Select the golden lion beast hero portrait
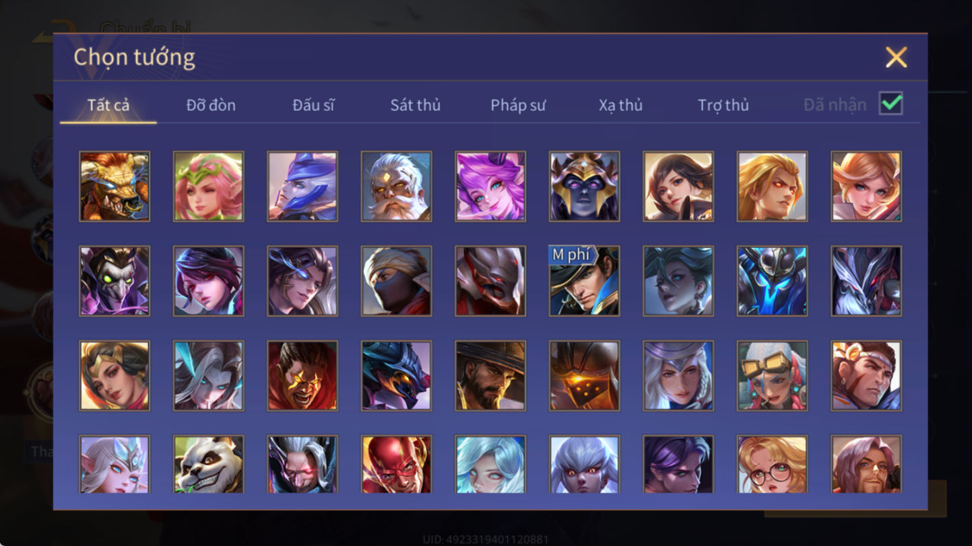 pos(115,186)
